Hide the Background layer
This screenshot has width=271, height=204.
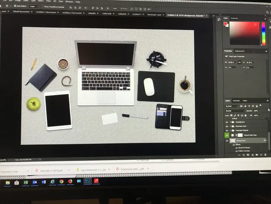click(227, 141)
